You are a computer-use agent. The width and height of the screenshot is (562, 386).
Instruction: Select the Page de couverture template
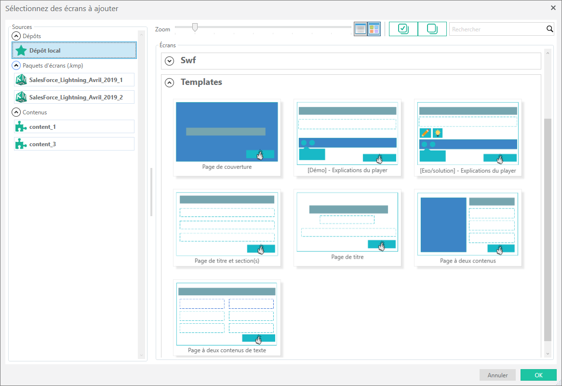pyautogui.click(x=227, y=135)
